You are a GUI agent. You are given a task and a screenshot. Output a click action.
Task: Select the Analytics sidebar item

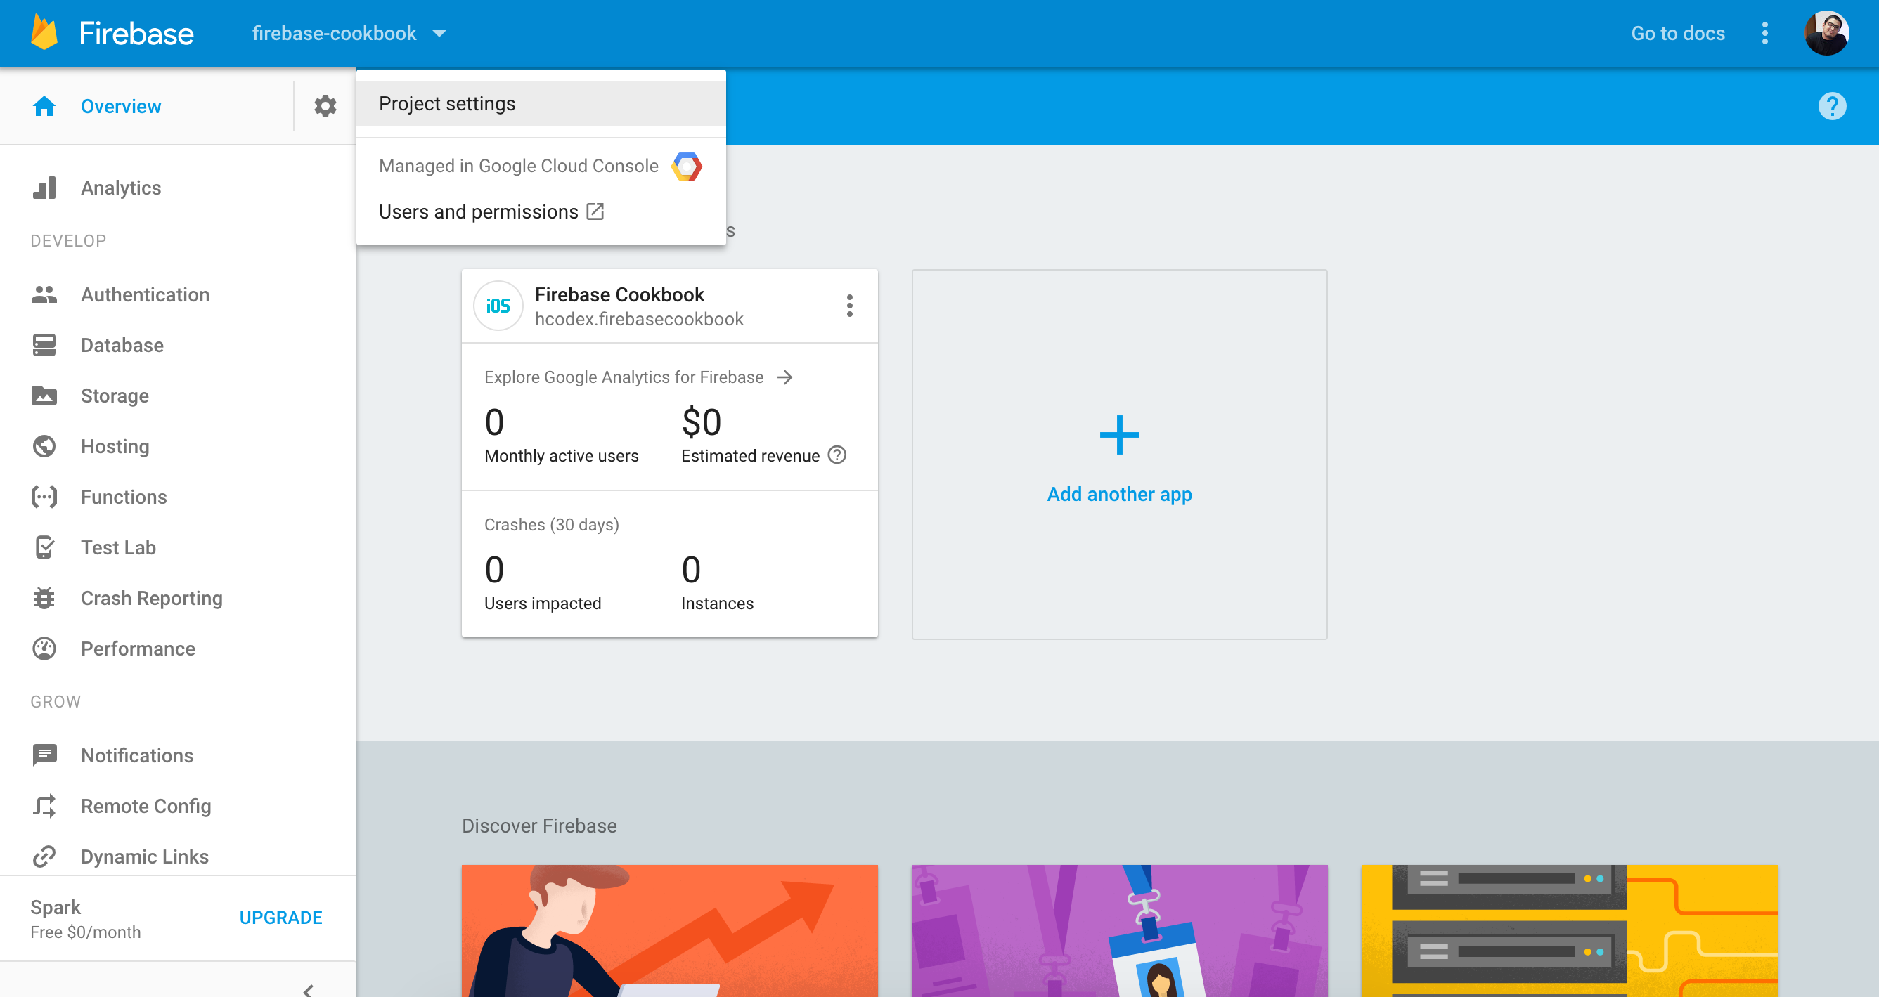click(x=120, y=188)
